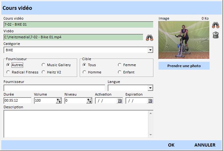Open the Activation date calendar picker
This screenshot has height=151, width=223.
pyautogui.click(x=119, y=101)
